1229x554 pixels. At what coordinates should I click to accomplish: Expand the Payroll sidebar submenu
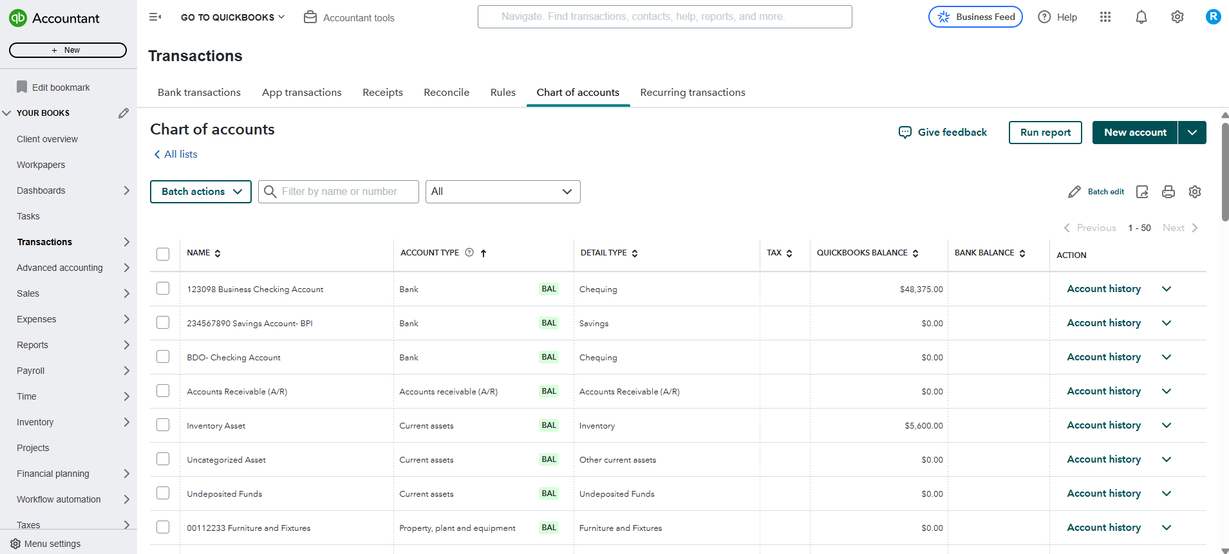coord(126,371)
